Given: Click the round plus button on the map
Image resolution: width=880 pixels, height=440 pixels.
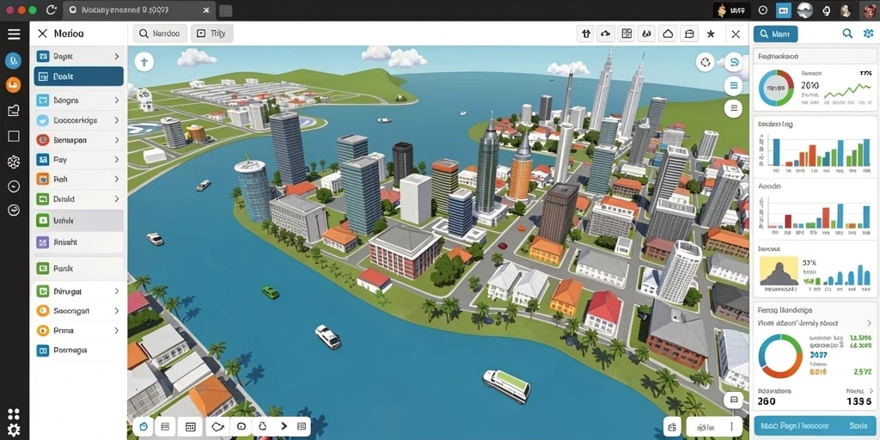Looking at the screenshot, I should tap(144, 62).
